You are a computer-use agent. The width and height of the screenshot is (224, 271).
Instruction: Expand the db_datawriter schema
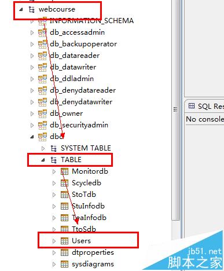tap(32, 67)
